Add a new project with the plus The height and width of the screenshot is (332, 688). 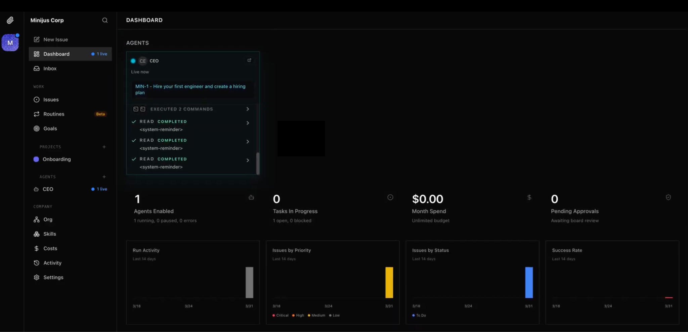(104, 147)
